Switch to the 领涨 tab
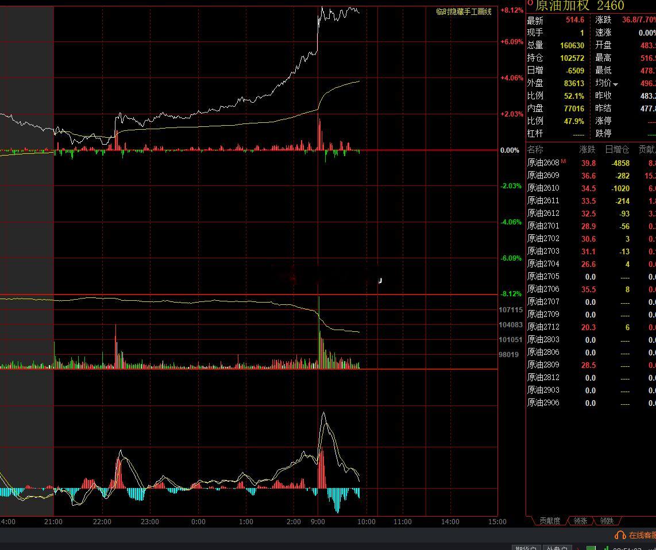This screenshot has width=656, height=550. [580, 521]
